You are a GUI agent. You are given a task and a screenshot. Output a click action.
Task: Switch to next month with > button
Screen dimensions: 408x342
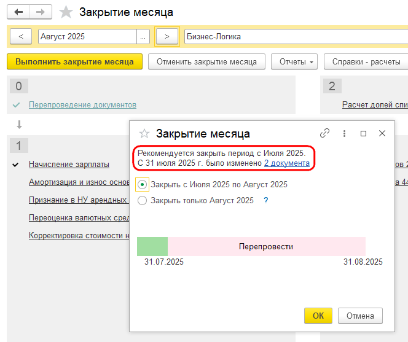[x=167, y=36]
